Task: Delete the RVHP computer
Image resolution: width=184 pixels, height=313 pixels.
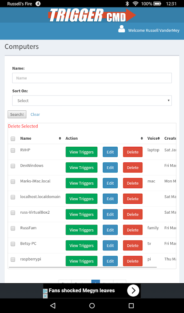Action: (133, 152)
